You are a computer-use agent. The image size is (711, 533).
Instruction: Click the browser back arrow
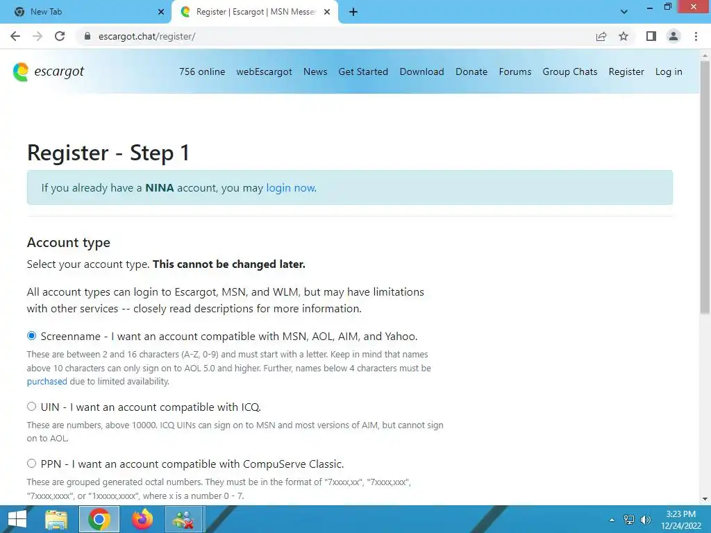15,36
